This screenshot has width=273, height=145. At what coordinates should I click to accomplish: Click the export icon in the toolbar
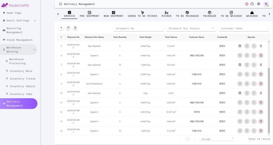pyautogui.click(x=75, y=28)
